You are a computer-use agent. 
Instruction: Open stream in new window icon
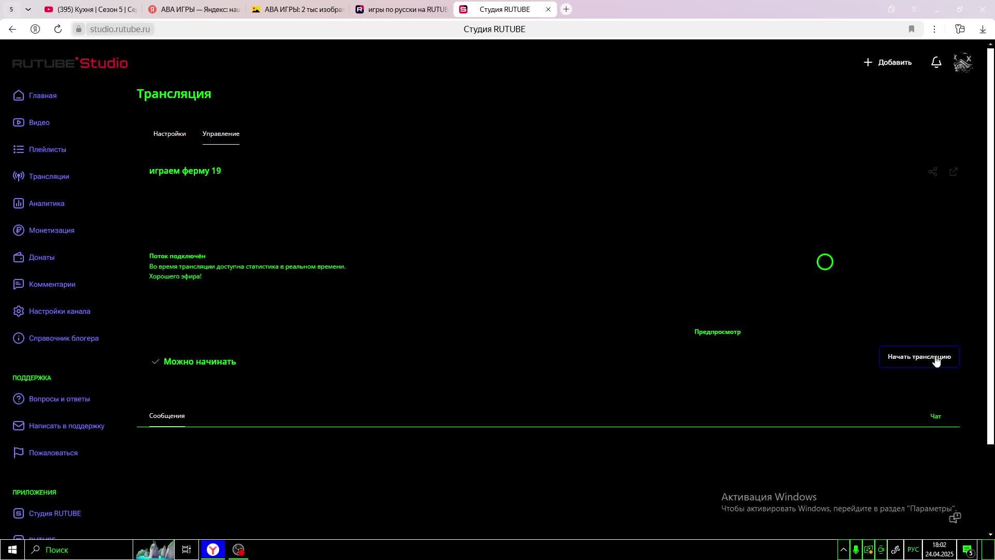pyautogui.click(x=953, y=172)
